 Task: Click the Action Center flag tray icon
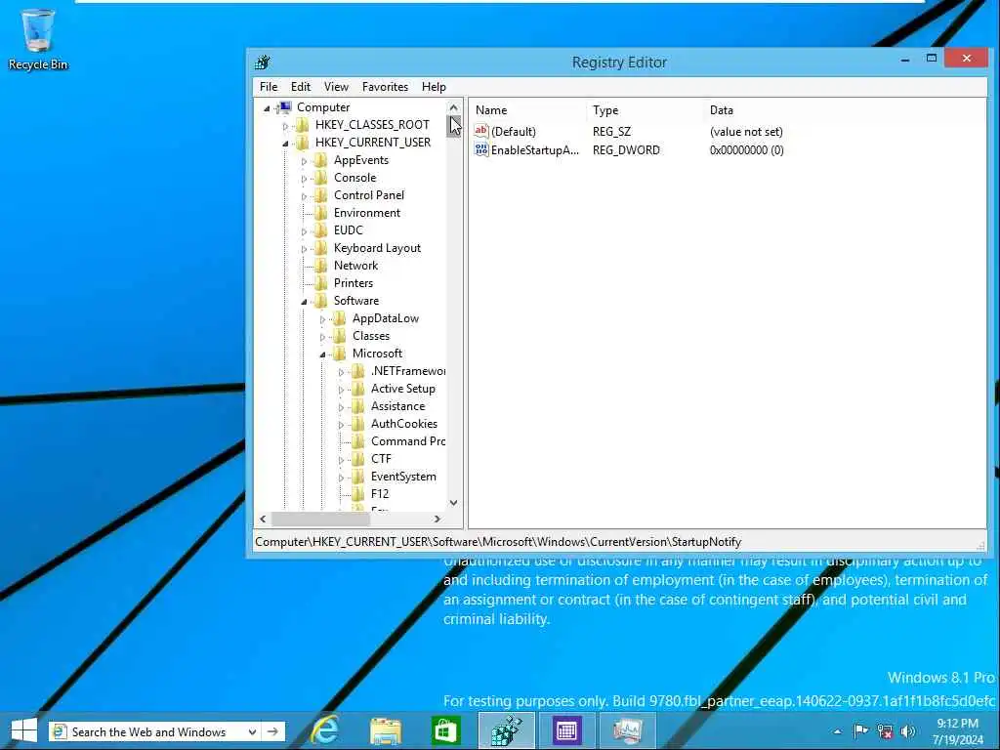(x=860, y=731)
